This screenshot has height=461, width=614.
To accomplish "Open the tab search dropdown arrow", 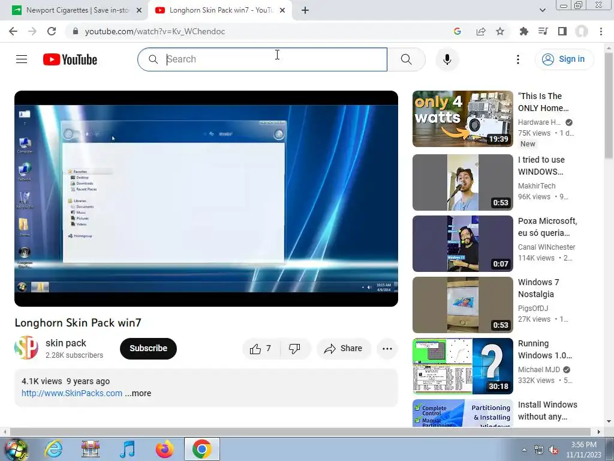I will point(542,10).
